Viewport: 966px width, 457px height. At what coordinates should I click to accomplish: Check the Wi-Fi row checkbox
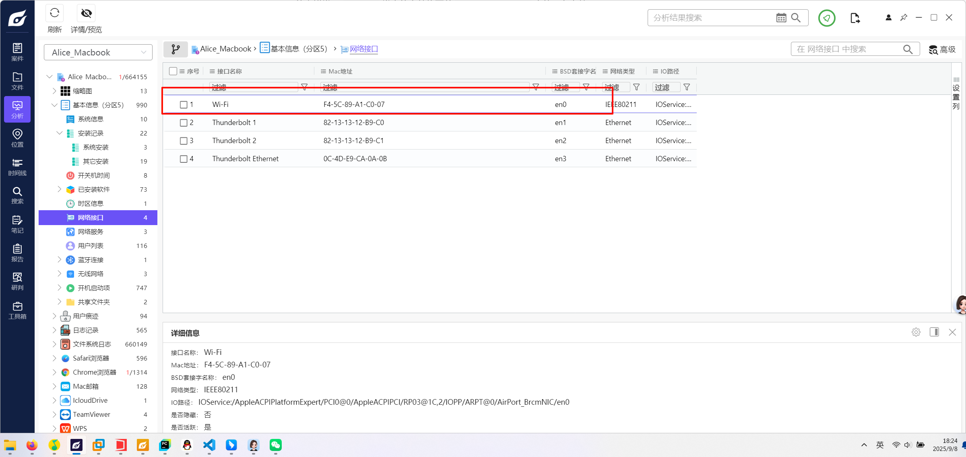[x=184, y=105]
